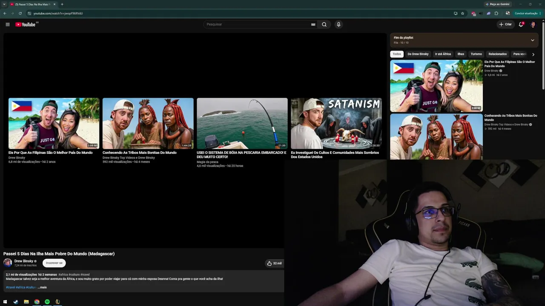Select the Turismo filter chip
This screenshot has width=545, height=306.
click(x=476, y=54)
